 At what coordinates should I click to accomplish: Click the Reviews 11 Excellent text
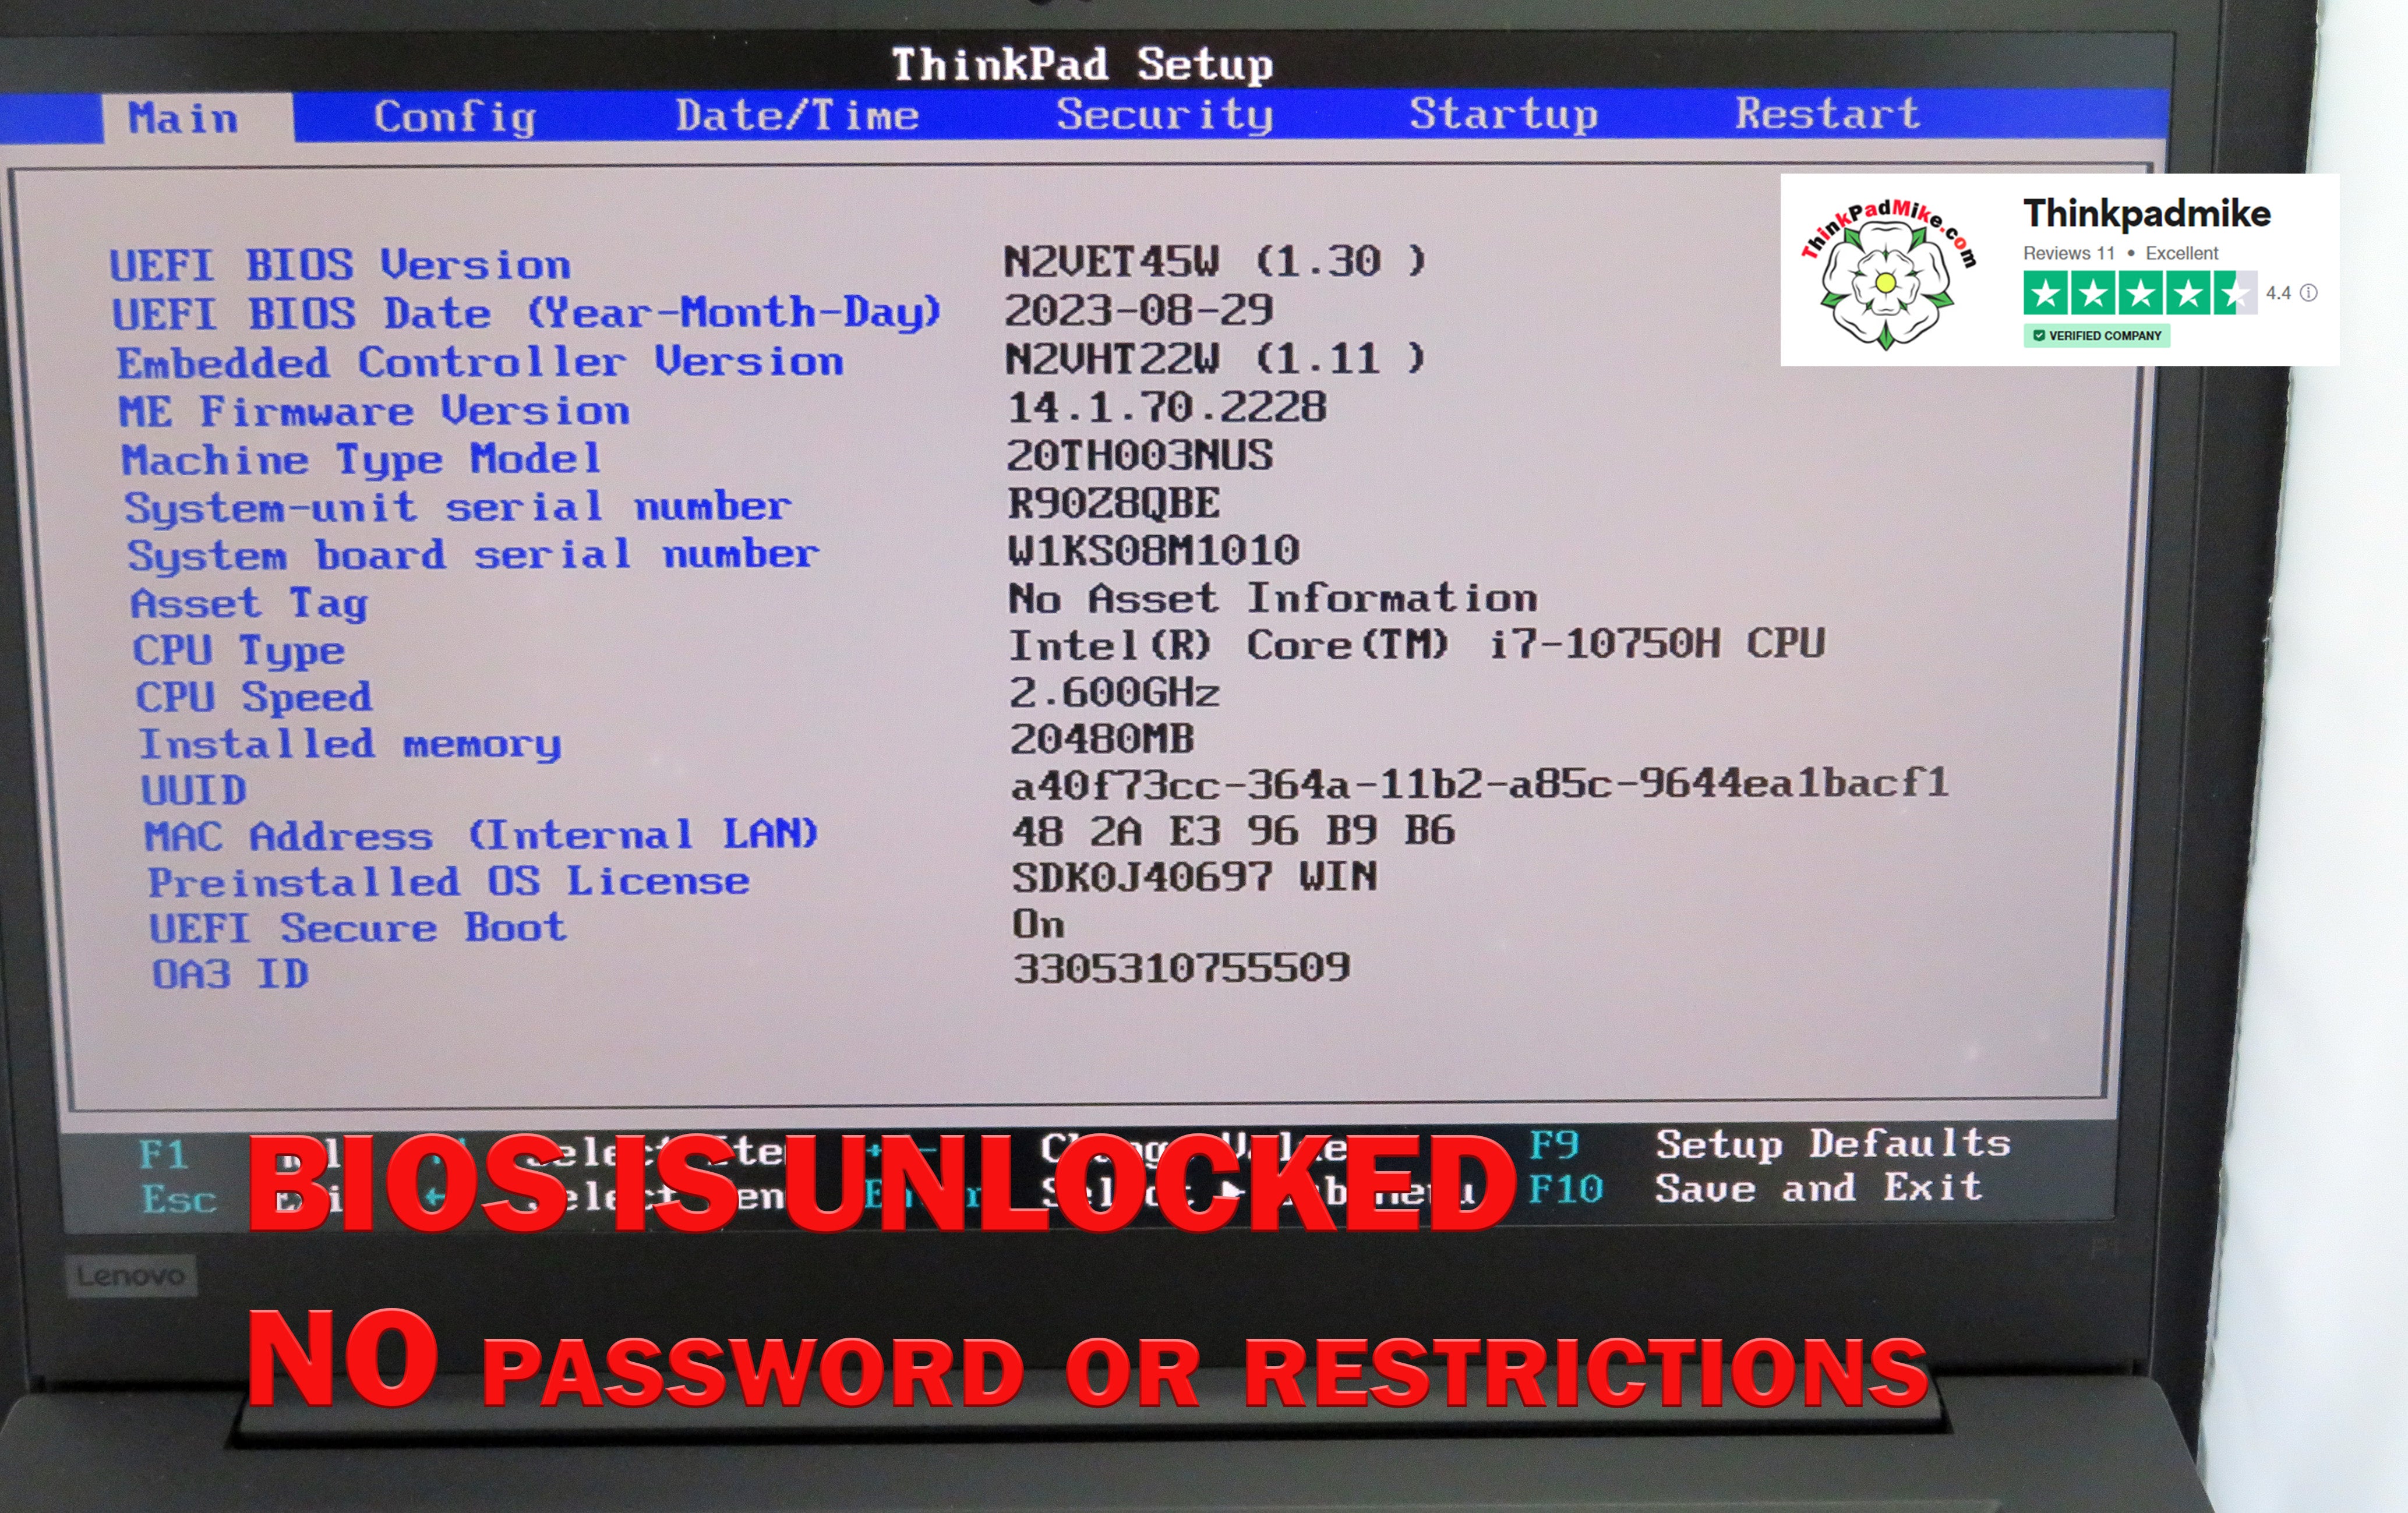click(x=2120, y=253)
